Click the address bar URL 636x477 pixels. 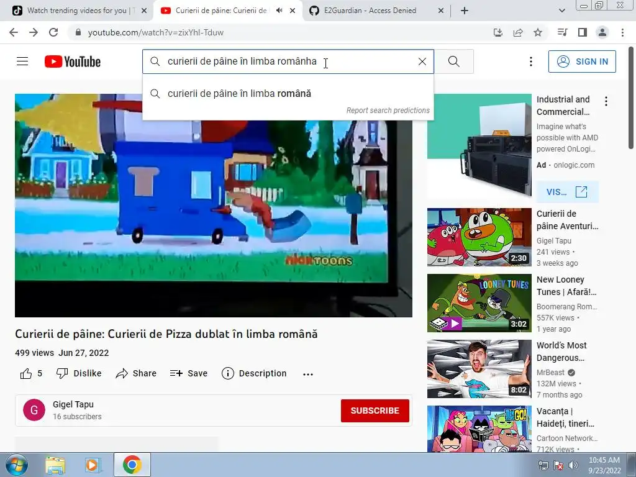tap(156, 32)
